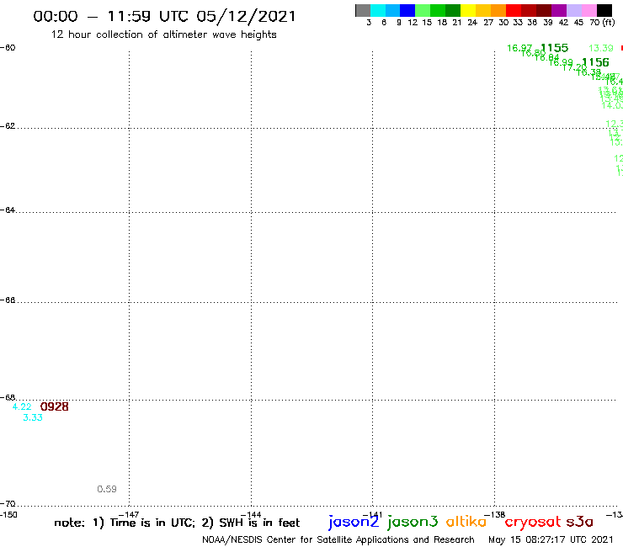623x547 pixels.
Task: Click the red 'cryosat' satellite legend label
Action: [532, 522]
